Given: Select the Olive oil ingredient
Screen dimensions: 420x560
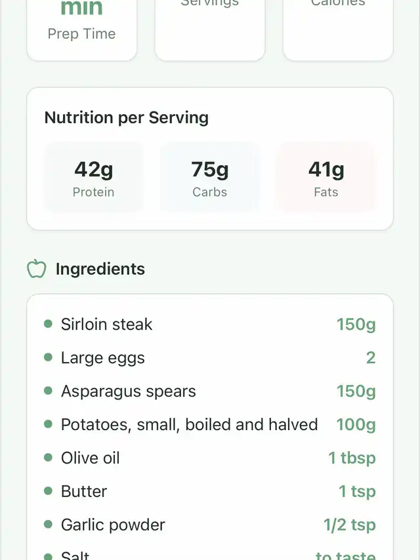Looking at the screenshot, I should pos(90,458).
